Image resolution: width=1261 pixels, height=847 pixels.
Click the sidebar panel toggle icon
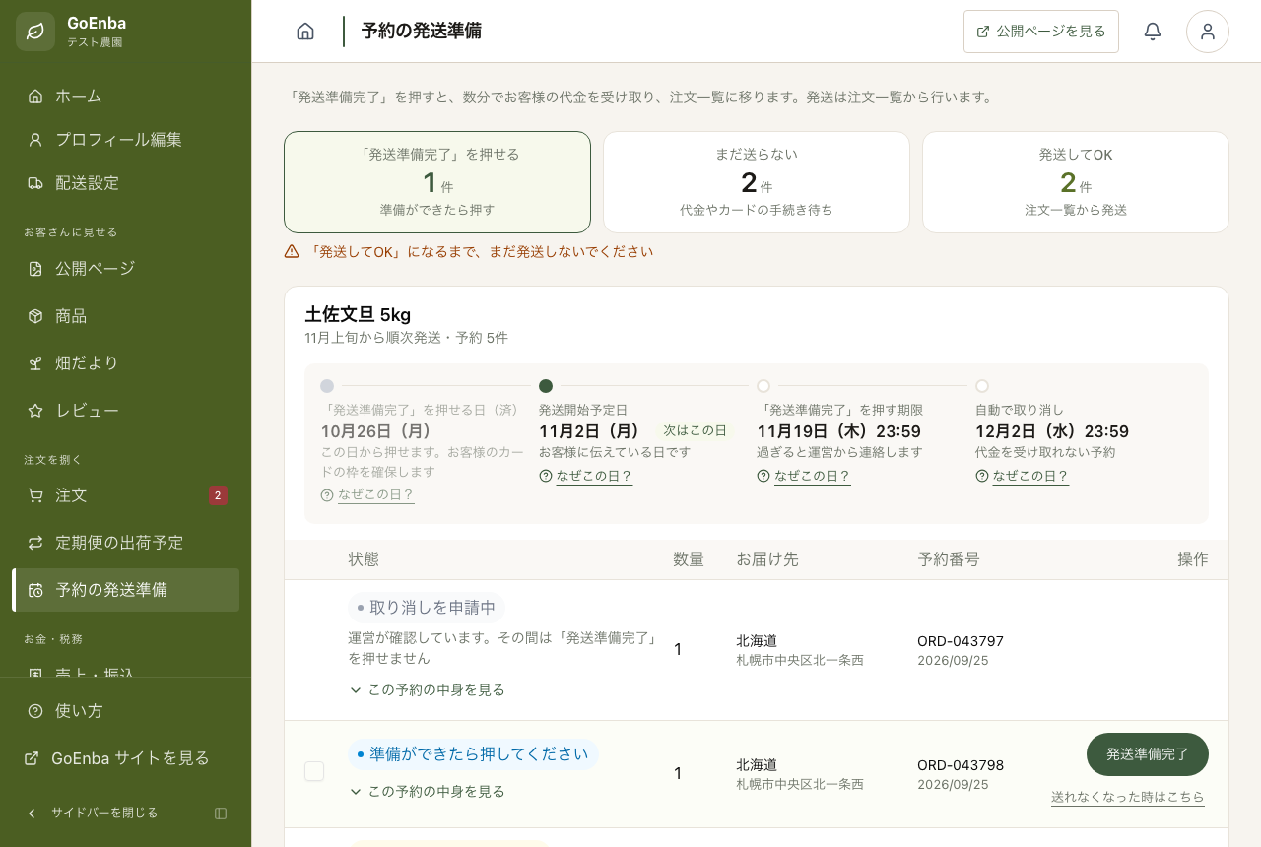coord(221,814)
